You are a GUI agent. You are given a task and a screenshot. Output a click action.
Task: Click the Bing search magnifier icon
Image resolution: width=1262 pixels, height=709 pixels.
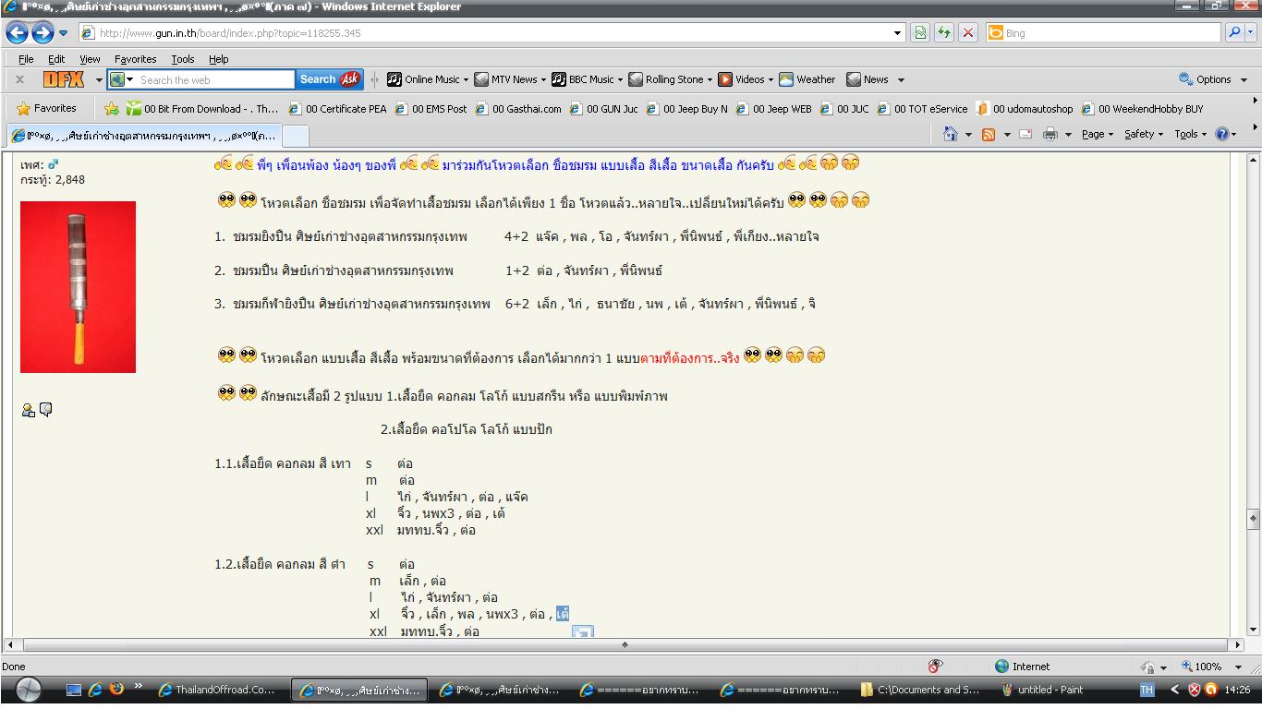click(x=1235, y=33)
